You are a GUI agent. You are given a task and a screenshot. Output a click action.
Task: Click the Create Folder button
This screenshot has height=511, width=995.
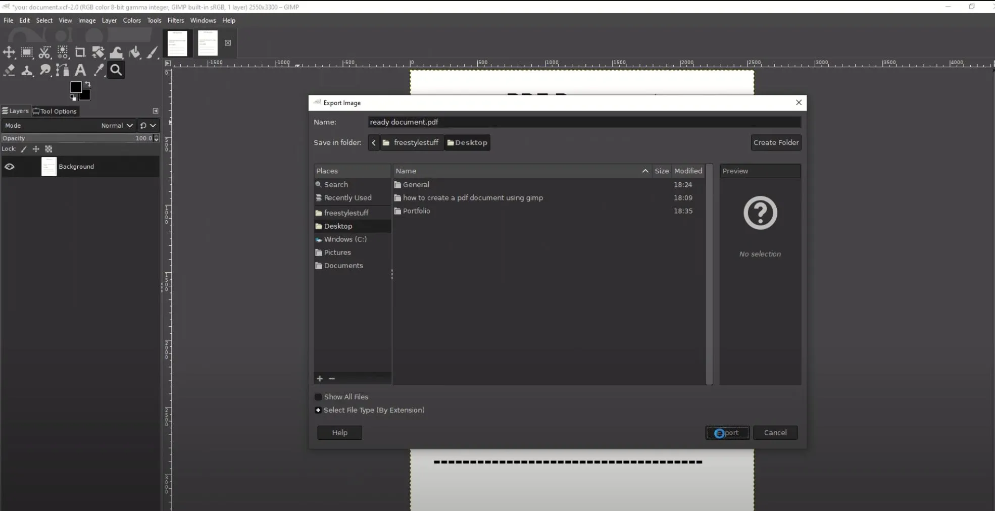pos(776,142)
